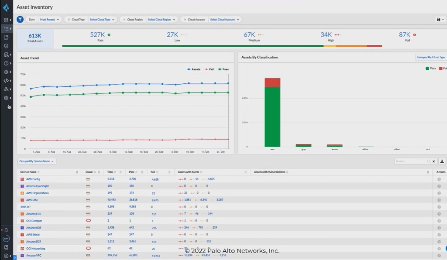Click the save filter disk icon
The width and height of the screenshot is (447, 260).
coord(438,19)
